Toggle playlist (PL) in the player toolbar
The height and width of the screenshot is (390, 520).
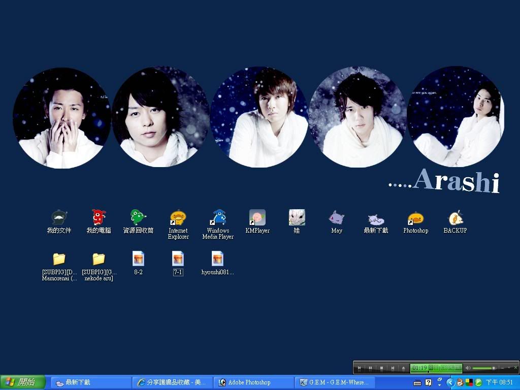(x=451, y=368)
